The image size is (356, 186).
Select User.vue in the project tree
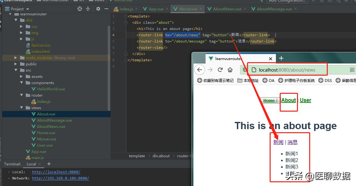point(45,145)
